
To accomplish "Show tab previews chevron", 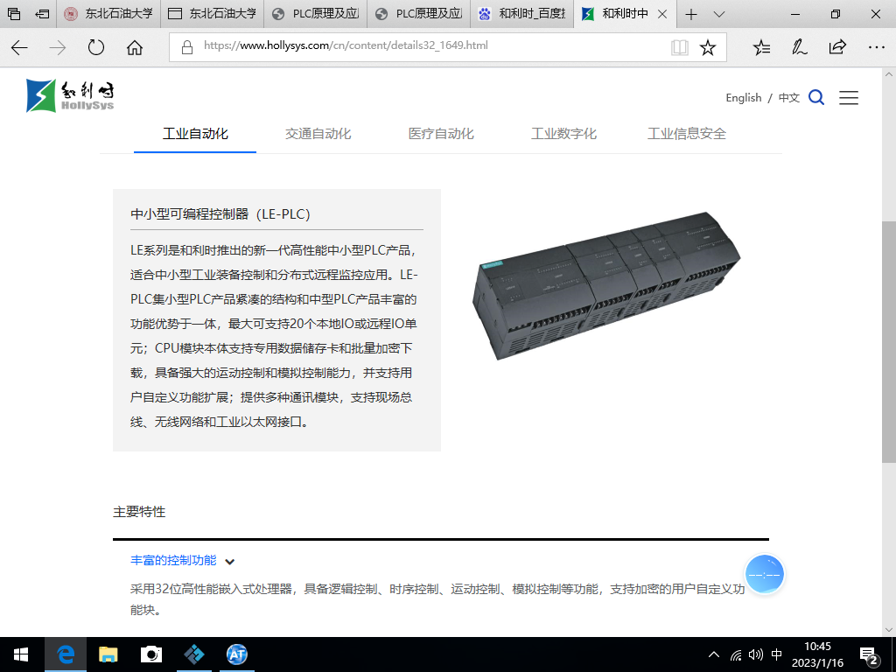I will [x=719, y=14].
